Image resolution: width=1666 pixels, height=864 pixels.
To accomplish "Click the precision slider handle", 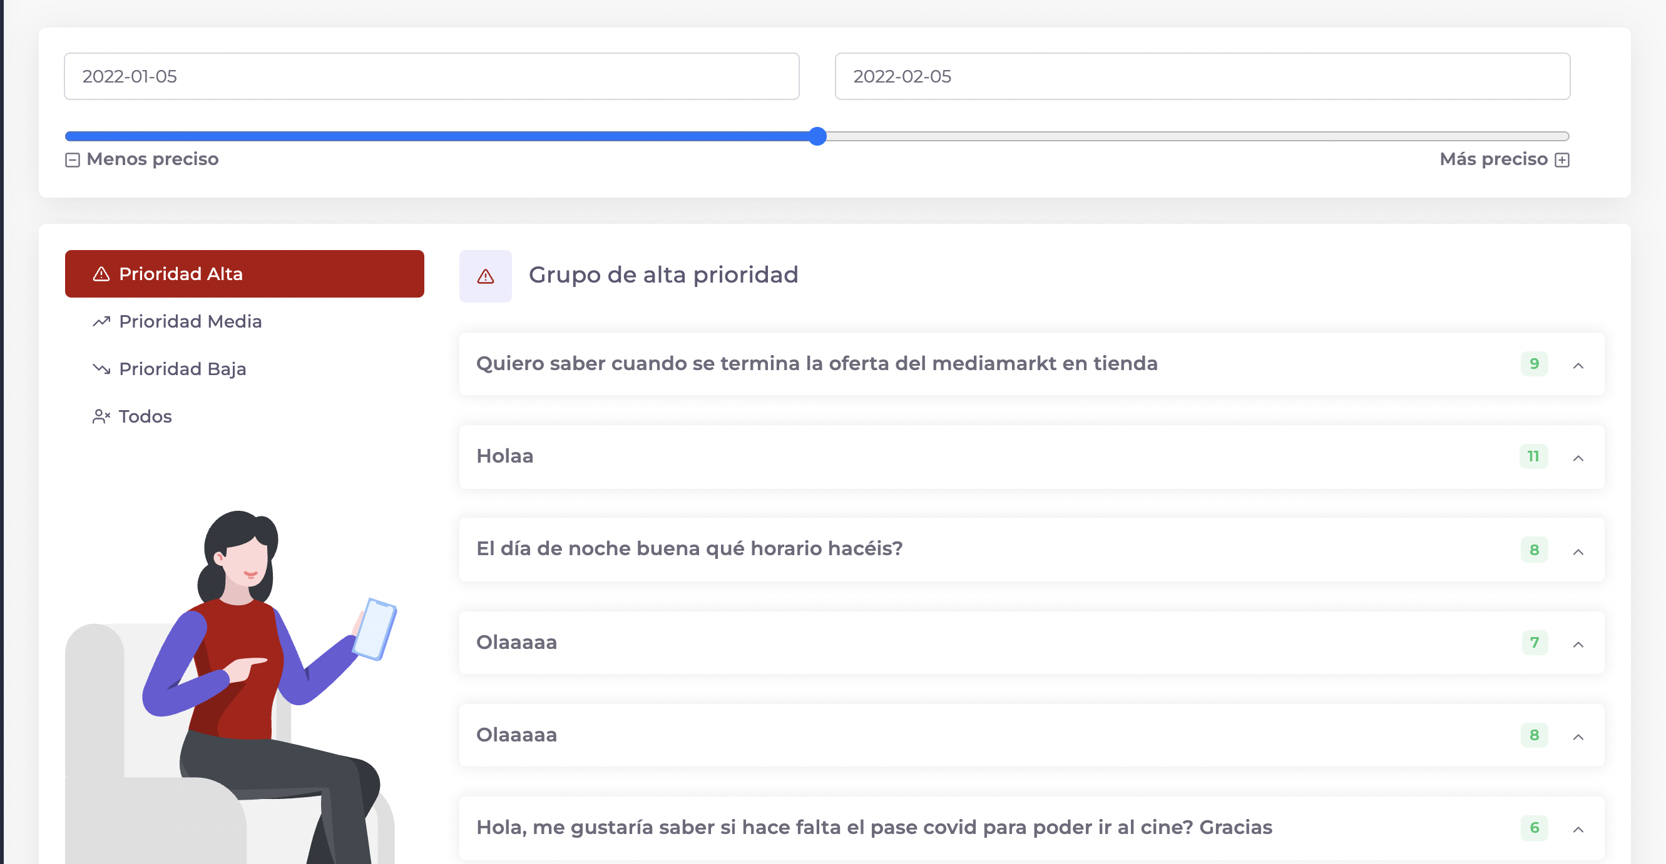I will (818, 136).
